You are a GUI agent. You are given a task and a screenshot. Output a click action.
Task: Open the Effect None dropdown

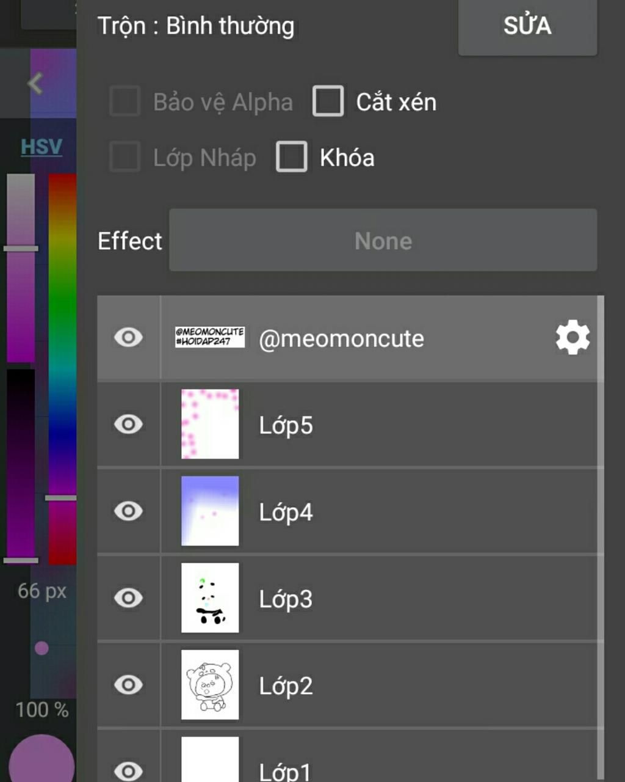click(x=383, y=240)
